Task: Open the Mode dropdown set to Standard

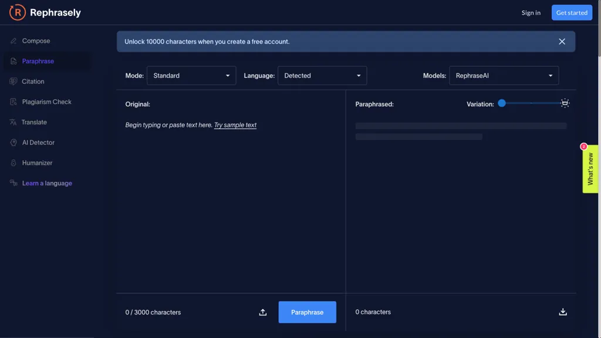Action: tap(191, 76)
